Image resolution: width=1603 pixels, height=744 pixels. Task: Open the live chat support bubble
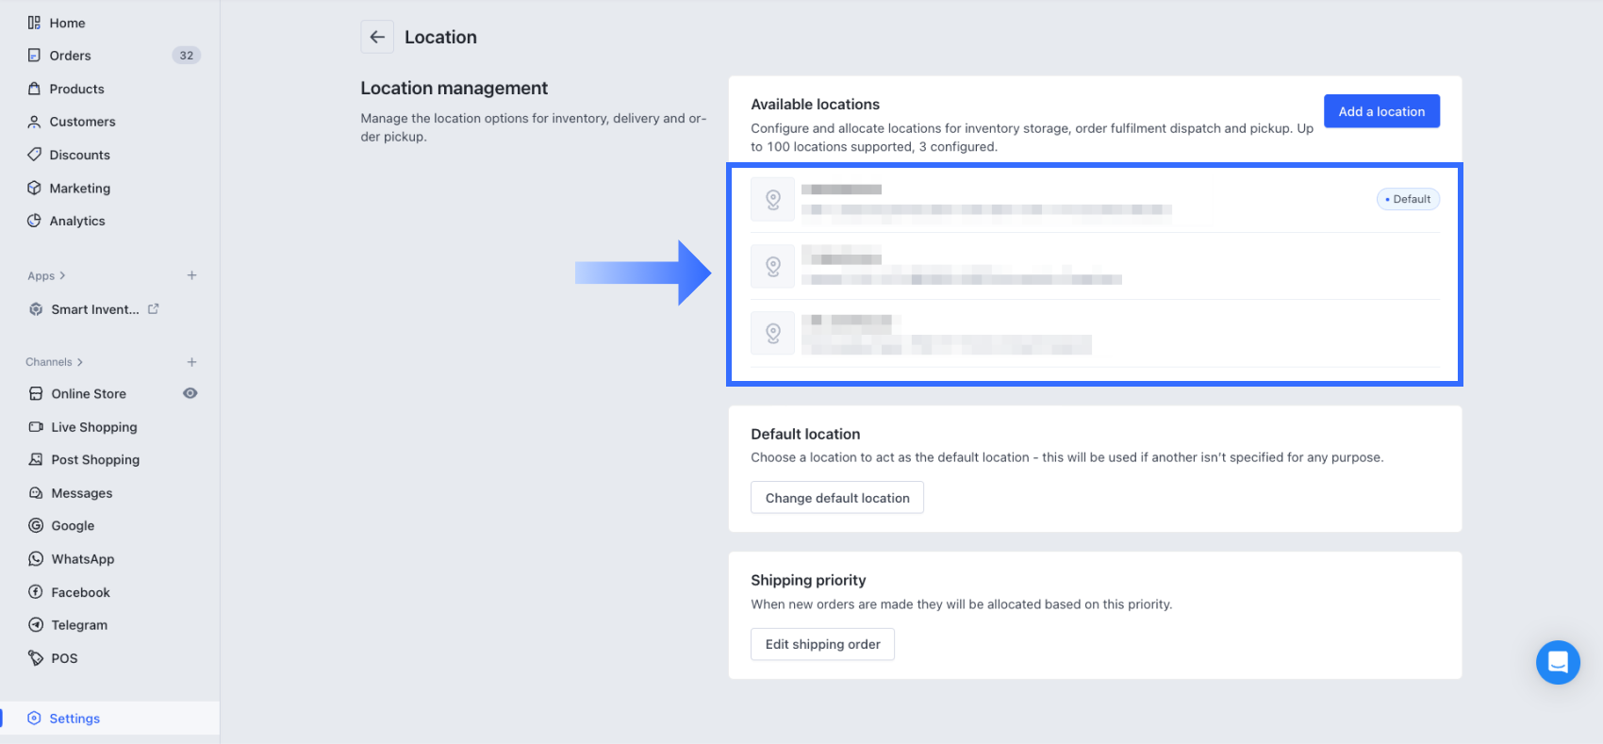(1557, 662)
